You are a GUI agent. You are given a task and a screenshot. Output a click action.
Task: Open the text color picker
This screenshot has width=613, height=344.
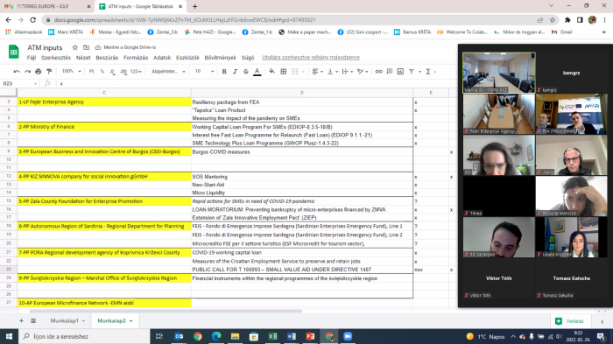pyautogui.click(x=257, y=72)
